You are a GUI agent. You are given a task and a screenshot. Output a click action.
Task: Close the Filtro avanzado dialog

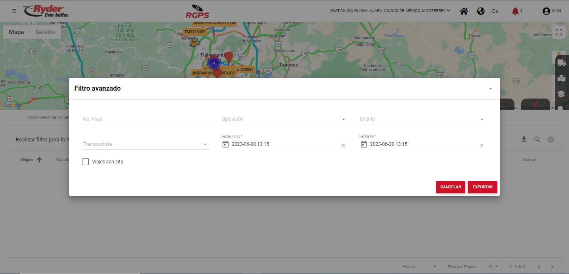(490, 89)
